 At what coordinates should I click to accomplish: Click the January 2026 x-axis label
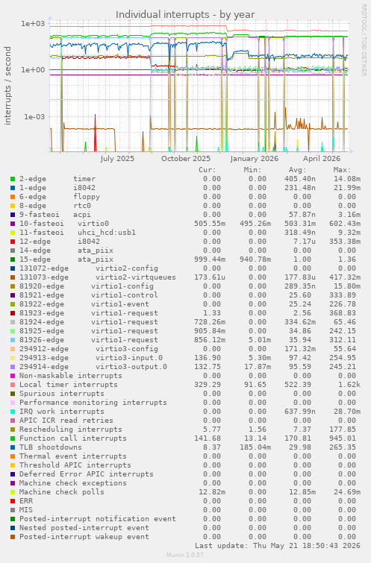coord(254,159)
